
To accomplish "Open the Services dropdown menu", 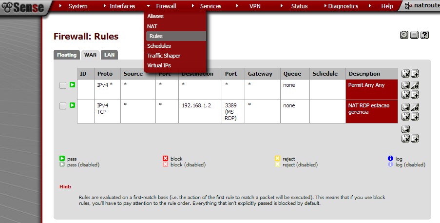I will tap(210, 6).
